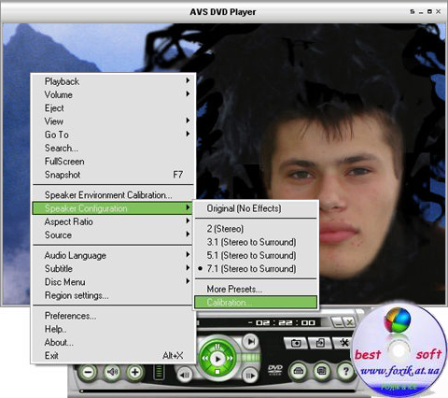Pause playback using the green dial

[x=217, y=346]
